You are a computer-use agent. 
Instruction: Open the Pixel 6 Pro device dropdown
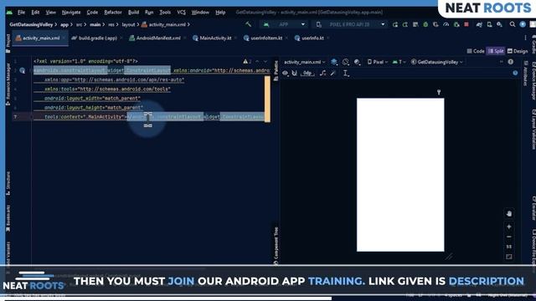(x=351, y=24)
